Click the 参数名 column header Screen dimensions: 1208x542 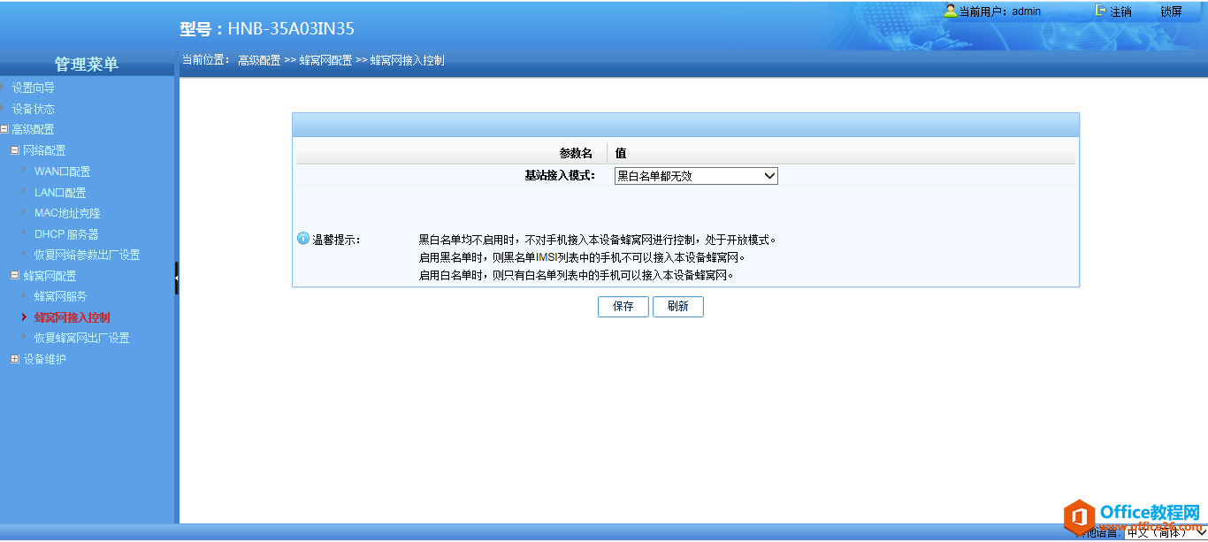tap(576, 154)
